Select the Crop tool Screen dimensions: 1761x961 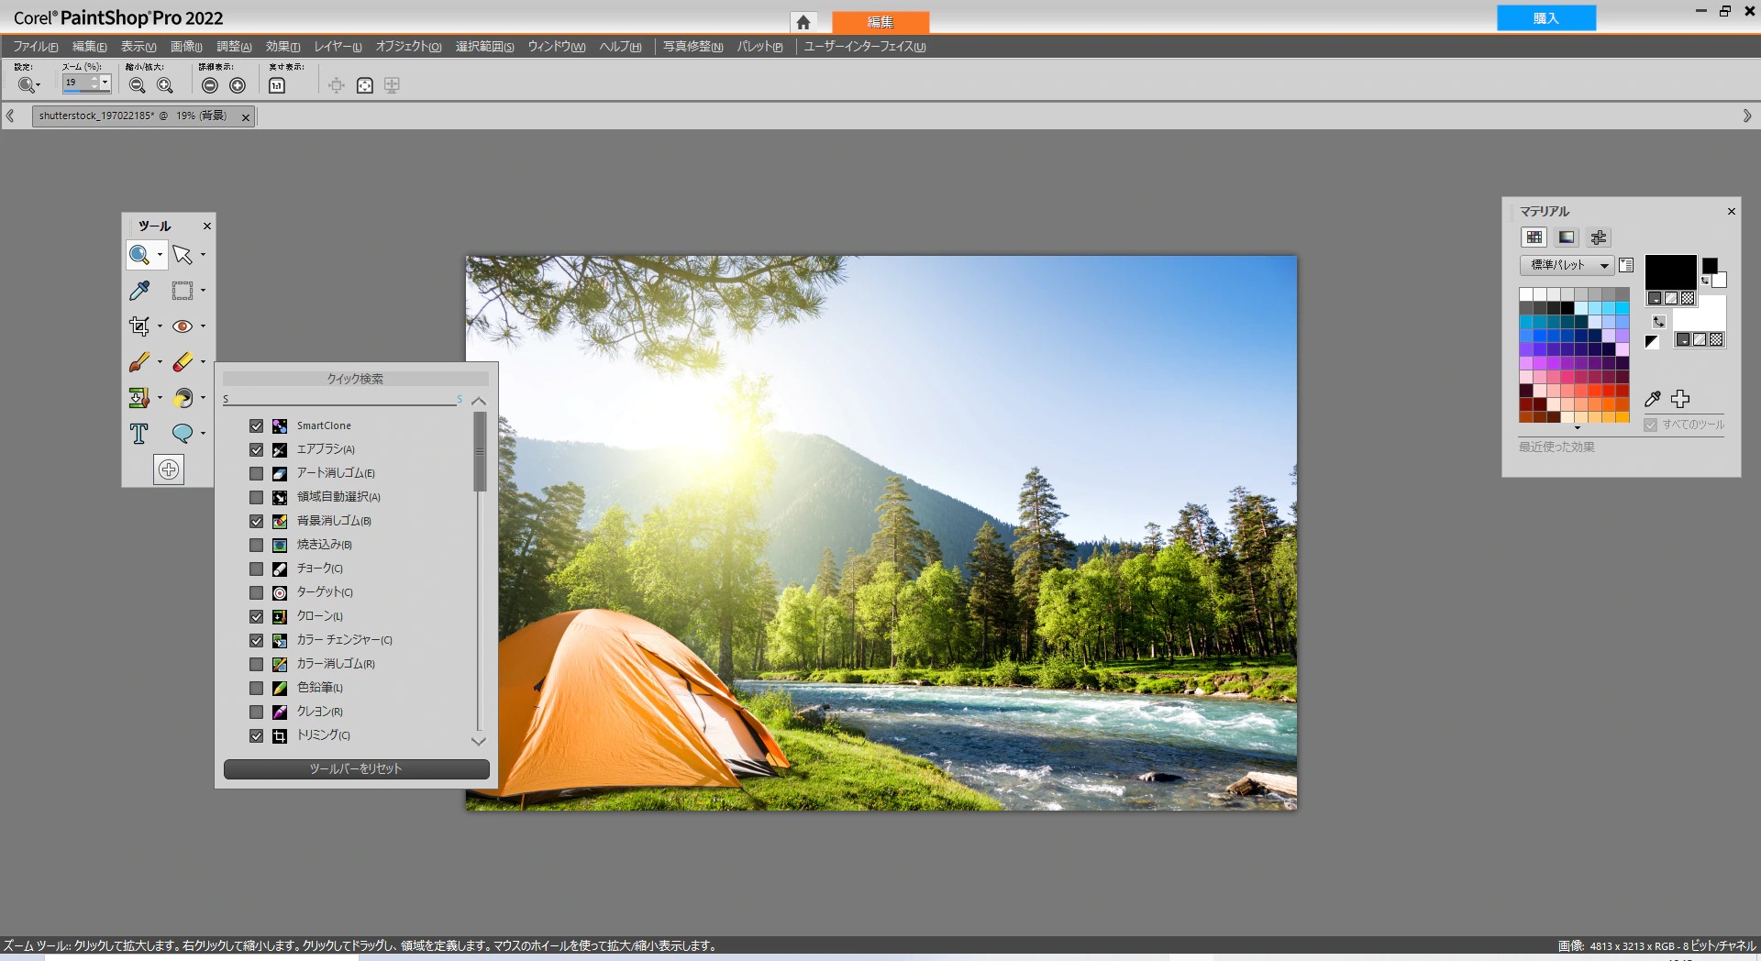click(x=139, y=326)
